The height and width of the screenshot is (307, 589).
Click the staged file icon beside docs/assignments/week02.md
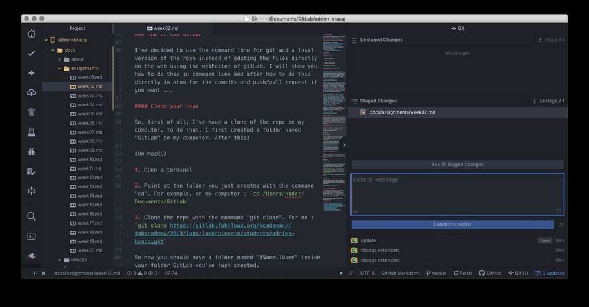pos(363,112)
